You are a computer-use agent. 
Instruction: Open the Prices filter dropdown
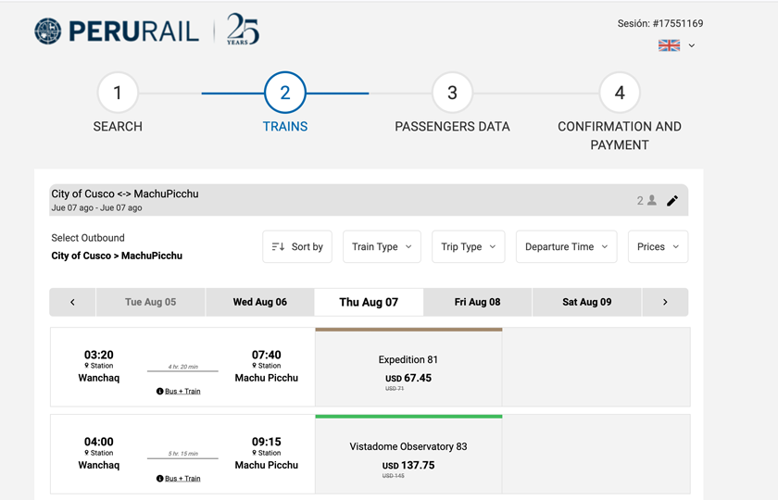click(x=658, y=247)
